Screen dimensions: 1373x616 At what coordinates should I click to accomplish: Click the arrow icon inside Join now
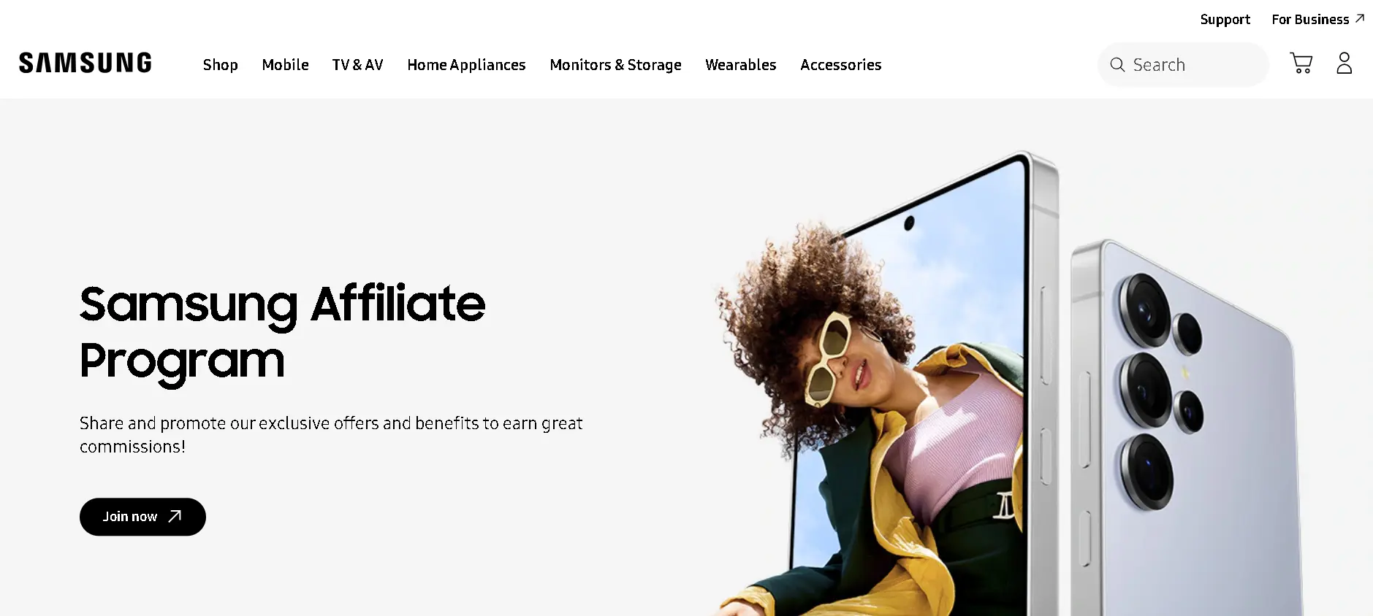pyautogui.click(x=175, y=517)
